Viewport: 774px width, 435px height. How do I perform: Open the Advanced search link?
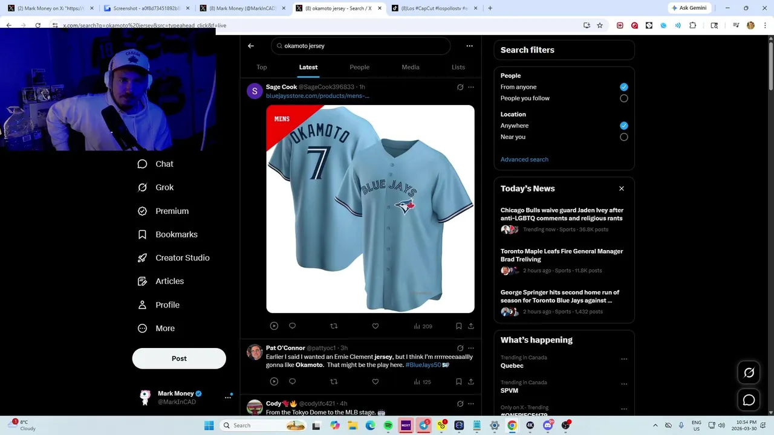[x=524, y=159]
